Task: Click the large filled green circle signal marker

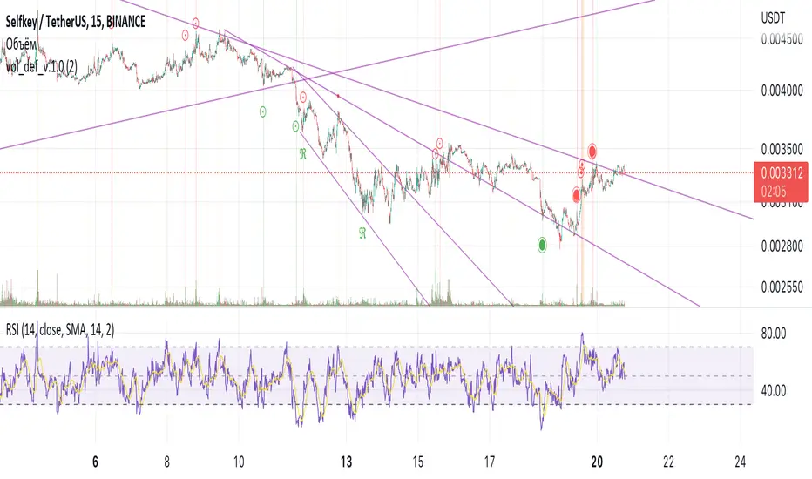Action: tap(542, 245)
